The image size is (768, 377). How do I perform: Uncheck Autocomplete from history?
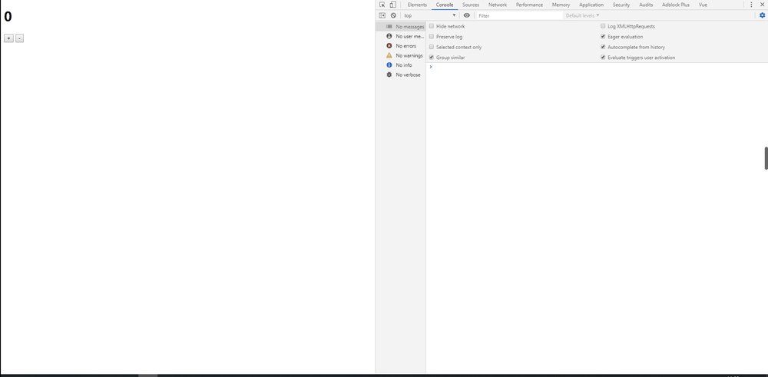603,47
